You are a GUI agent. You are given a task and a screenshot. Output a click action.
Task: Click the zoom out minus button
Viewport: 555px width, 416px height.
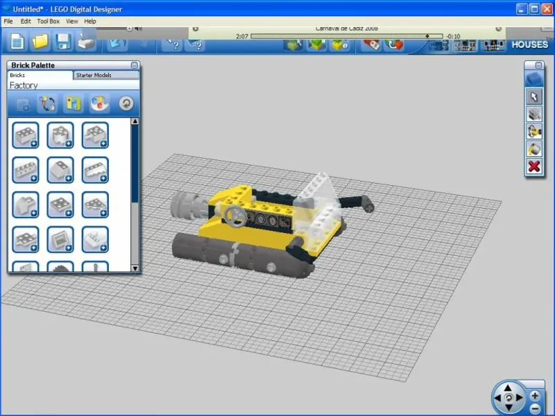coord(535,407)
